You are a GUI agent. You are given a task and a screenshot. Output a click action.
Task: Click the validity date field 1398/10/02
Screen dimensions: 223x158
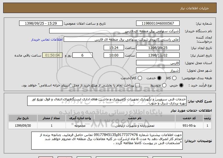coord(158,55)
